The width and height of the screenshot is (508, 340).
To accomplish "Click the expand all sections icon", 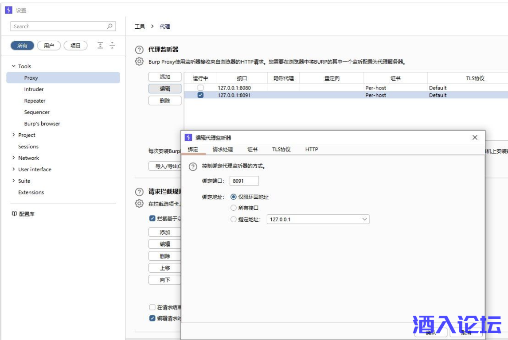I will coord(101,45).
